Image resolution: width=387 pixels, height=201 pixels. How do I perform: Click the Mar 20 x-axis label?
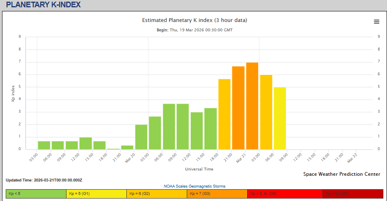130,158
